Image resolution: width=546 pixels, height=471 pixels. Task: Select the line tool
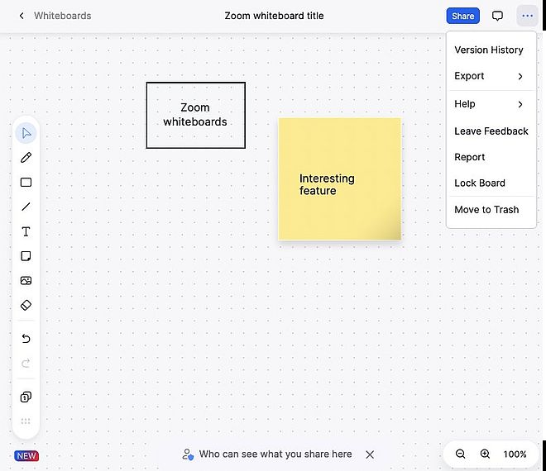(x=26, y=207)
